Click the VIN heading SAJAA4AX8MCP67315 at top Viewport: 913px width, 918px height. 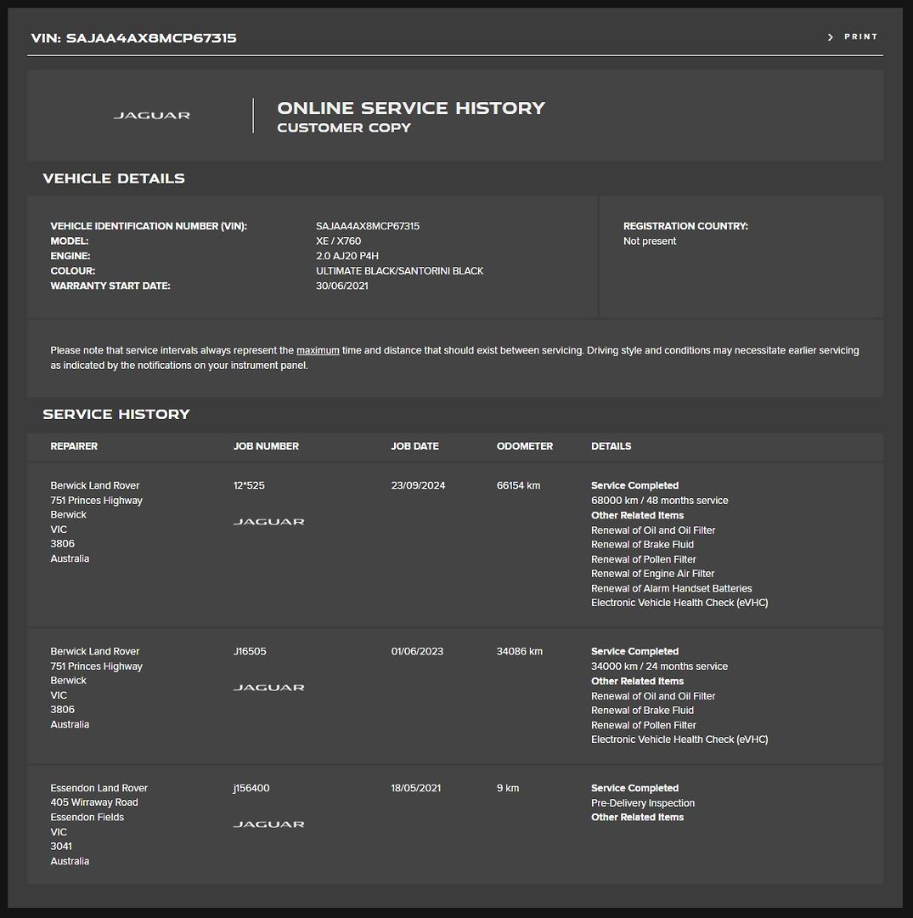pyautogui.click(x=134, y=38)
